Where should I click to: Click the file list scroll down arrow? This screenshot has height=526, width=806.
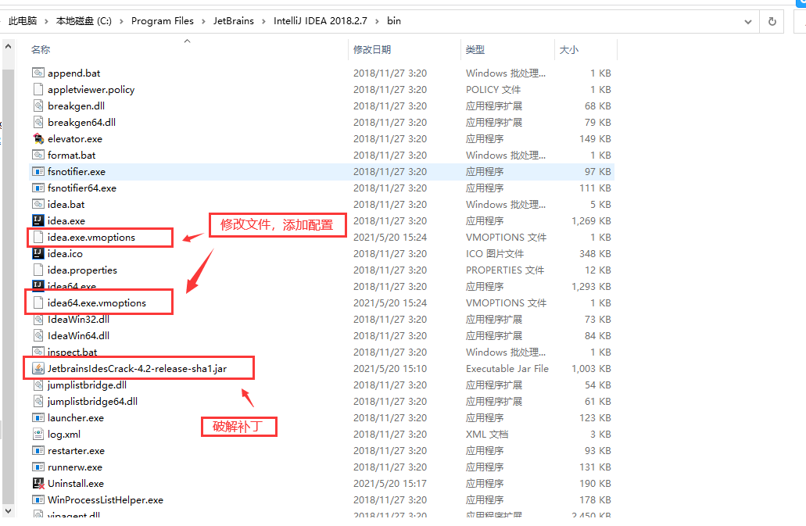pyautogui.click(x=9, y=511)
